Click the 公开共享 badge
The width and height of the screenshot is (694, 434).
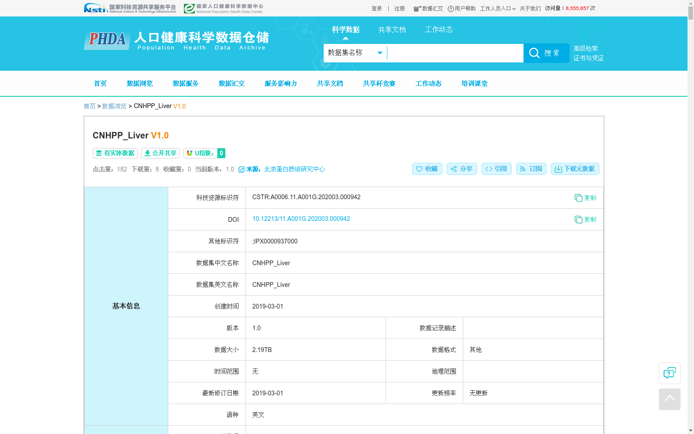(x=160, y=153)
